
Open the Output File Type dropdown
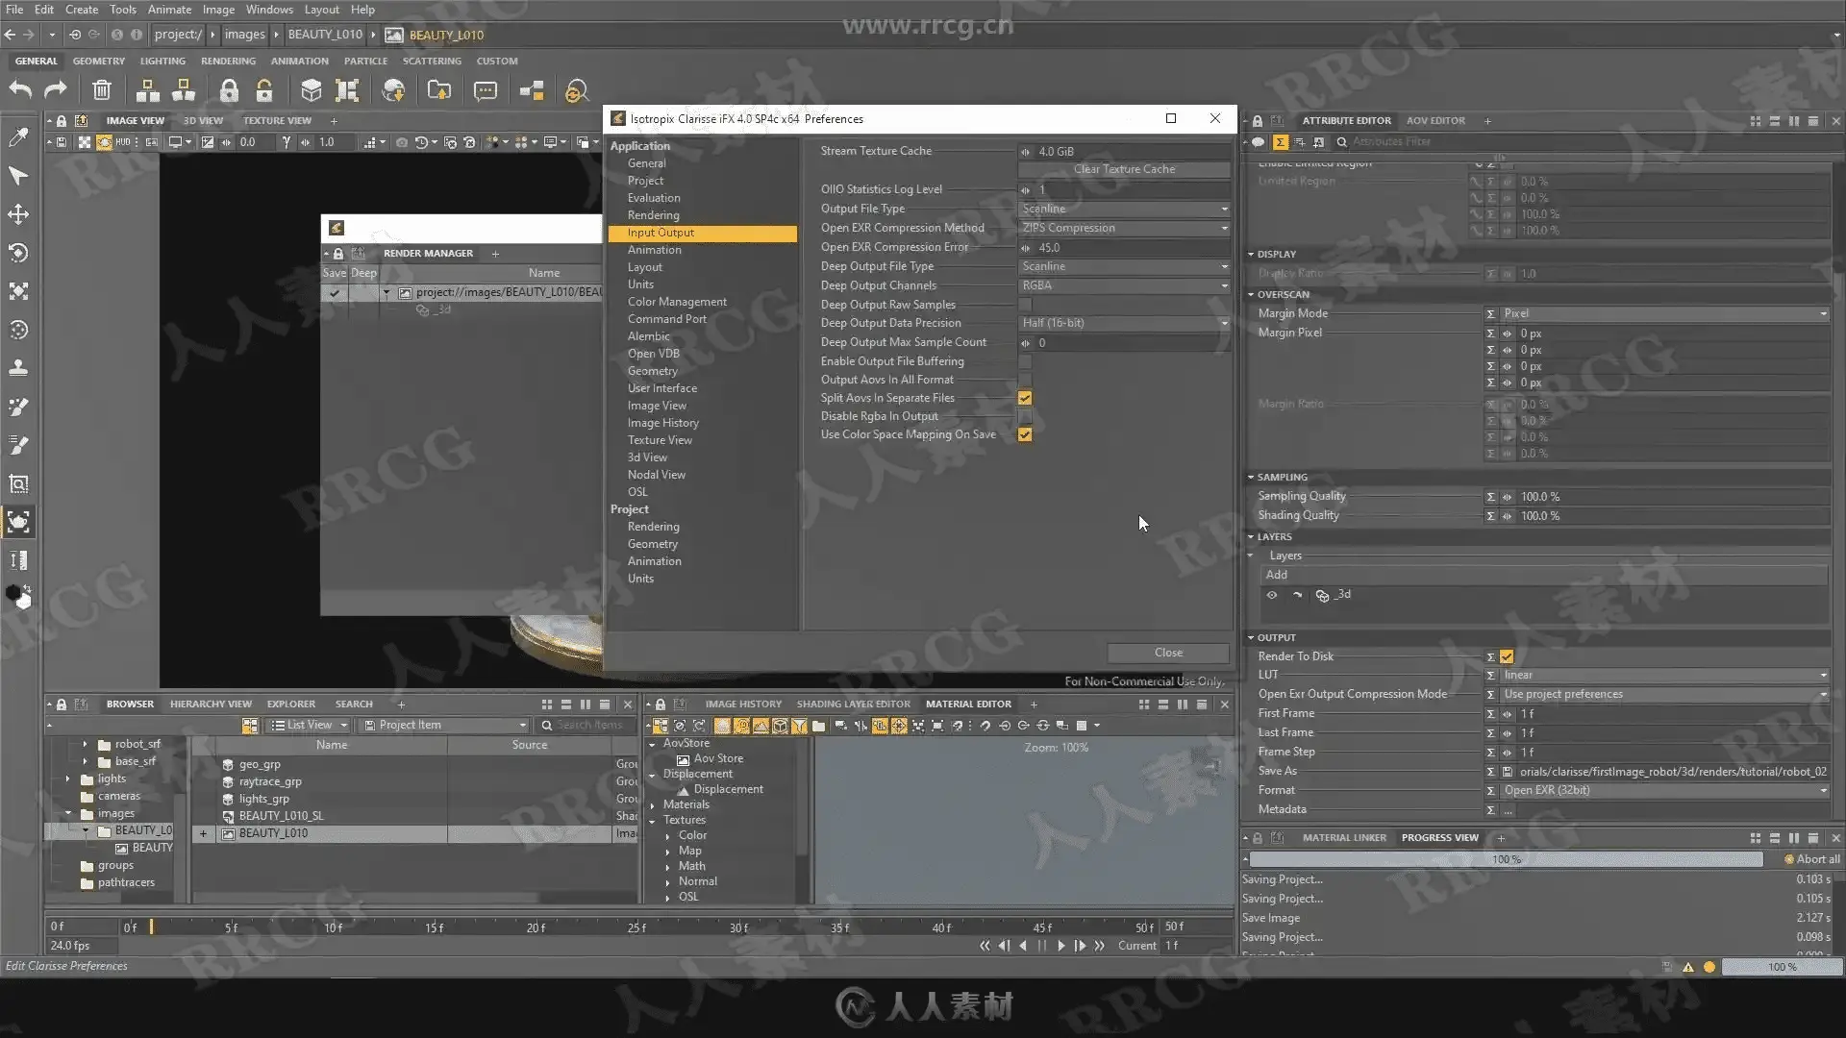[1123, 209]
